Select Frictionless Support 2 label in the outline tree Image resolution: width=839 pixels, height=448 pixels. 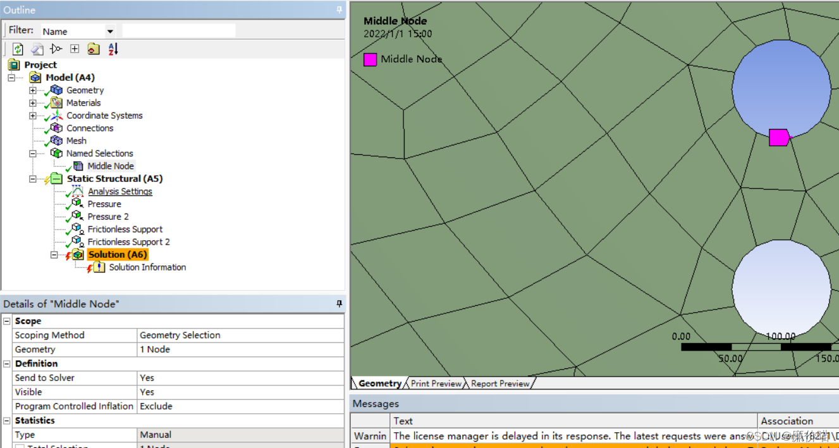[x=129, y=242]
